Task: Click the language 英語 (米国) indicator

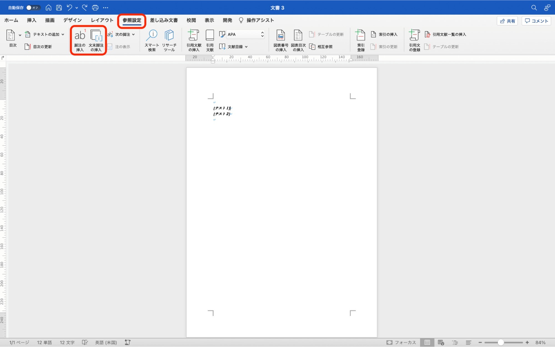Action: coord(106,343)
